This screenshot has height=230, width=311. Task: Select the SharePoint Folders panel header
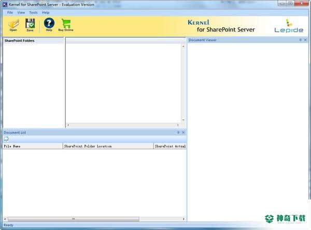[x=33, y=40]
